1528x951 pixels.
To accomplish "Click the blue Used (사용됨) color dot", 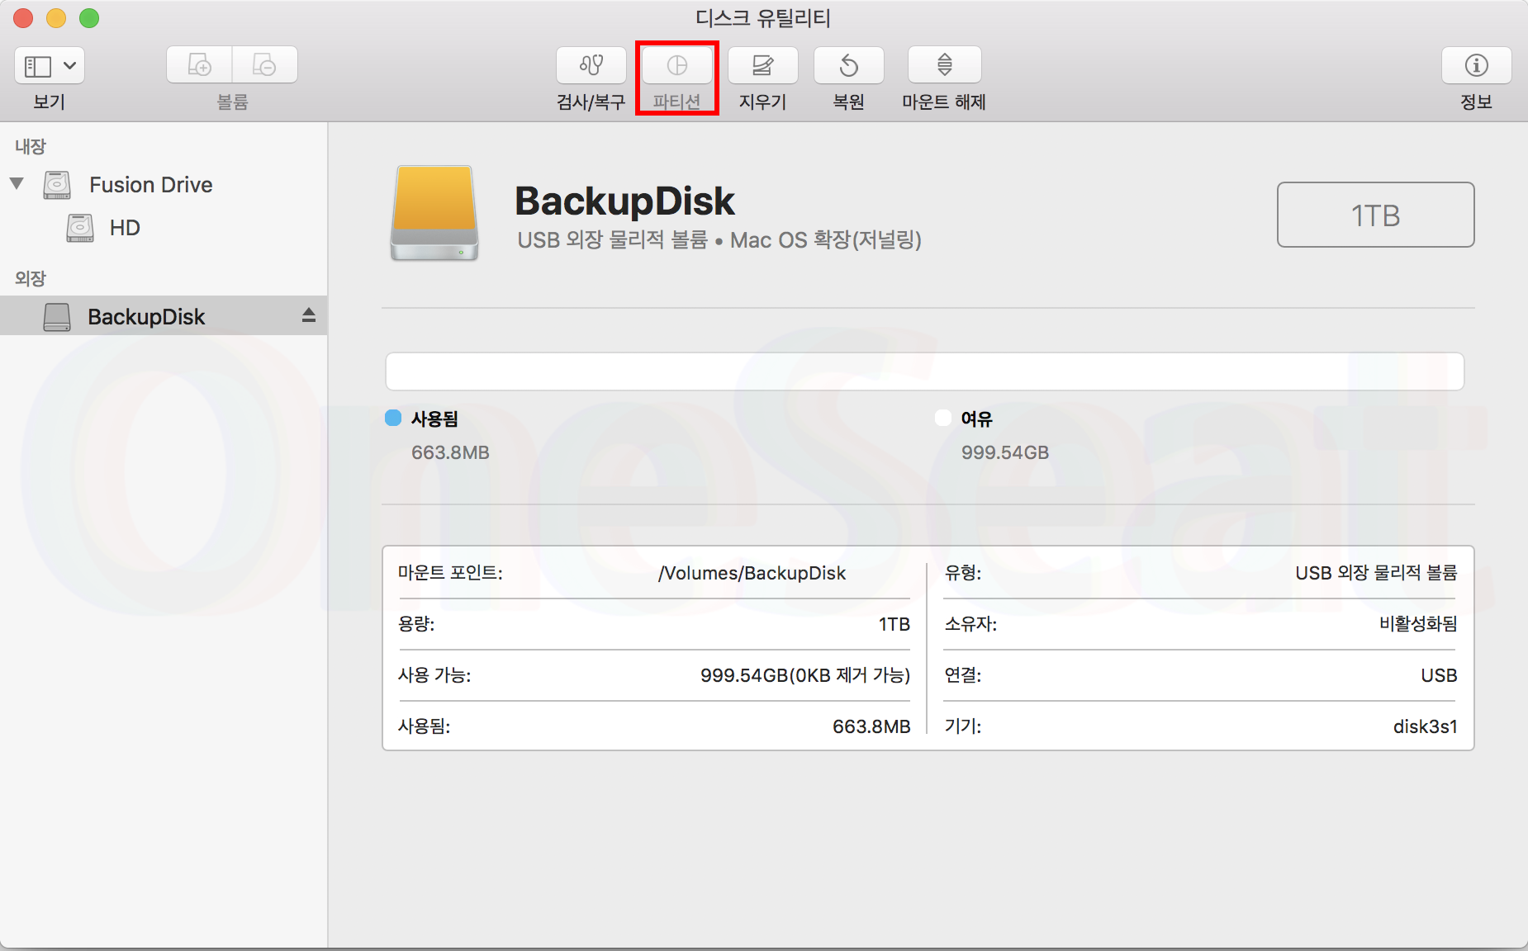I will 393,418.
